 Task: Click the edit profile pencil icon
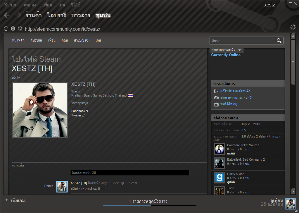[x=216, y=91]
